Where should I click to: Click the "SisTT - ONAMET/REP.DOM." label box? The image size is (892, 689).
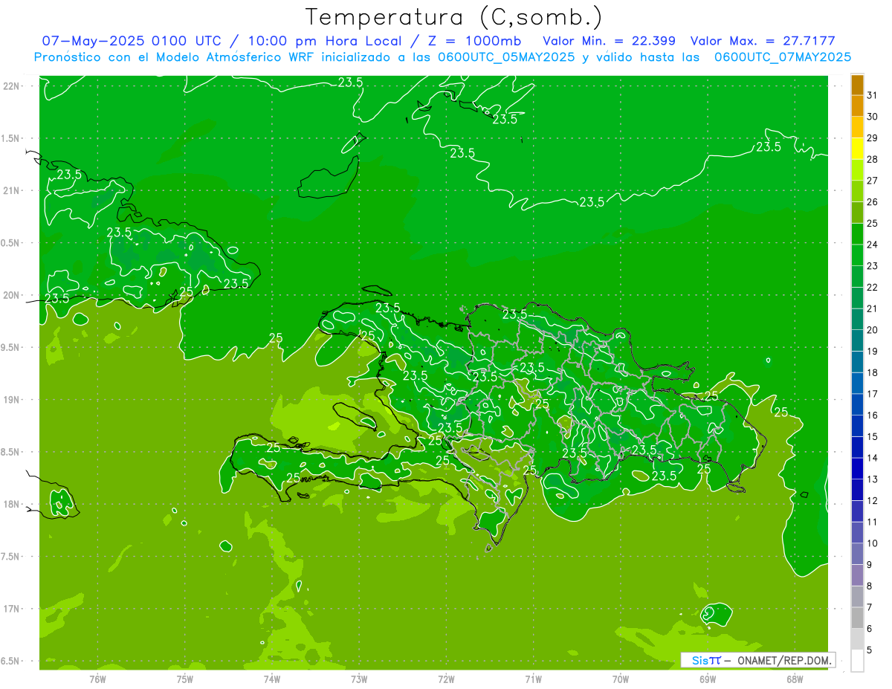click(758, 660)
